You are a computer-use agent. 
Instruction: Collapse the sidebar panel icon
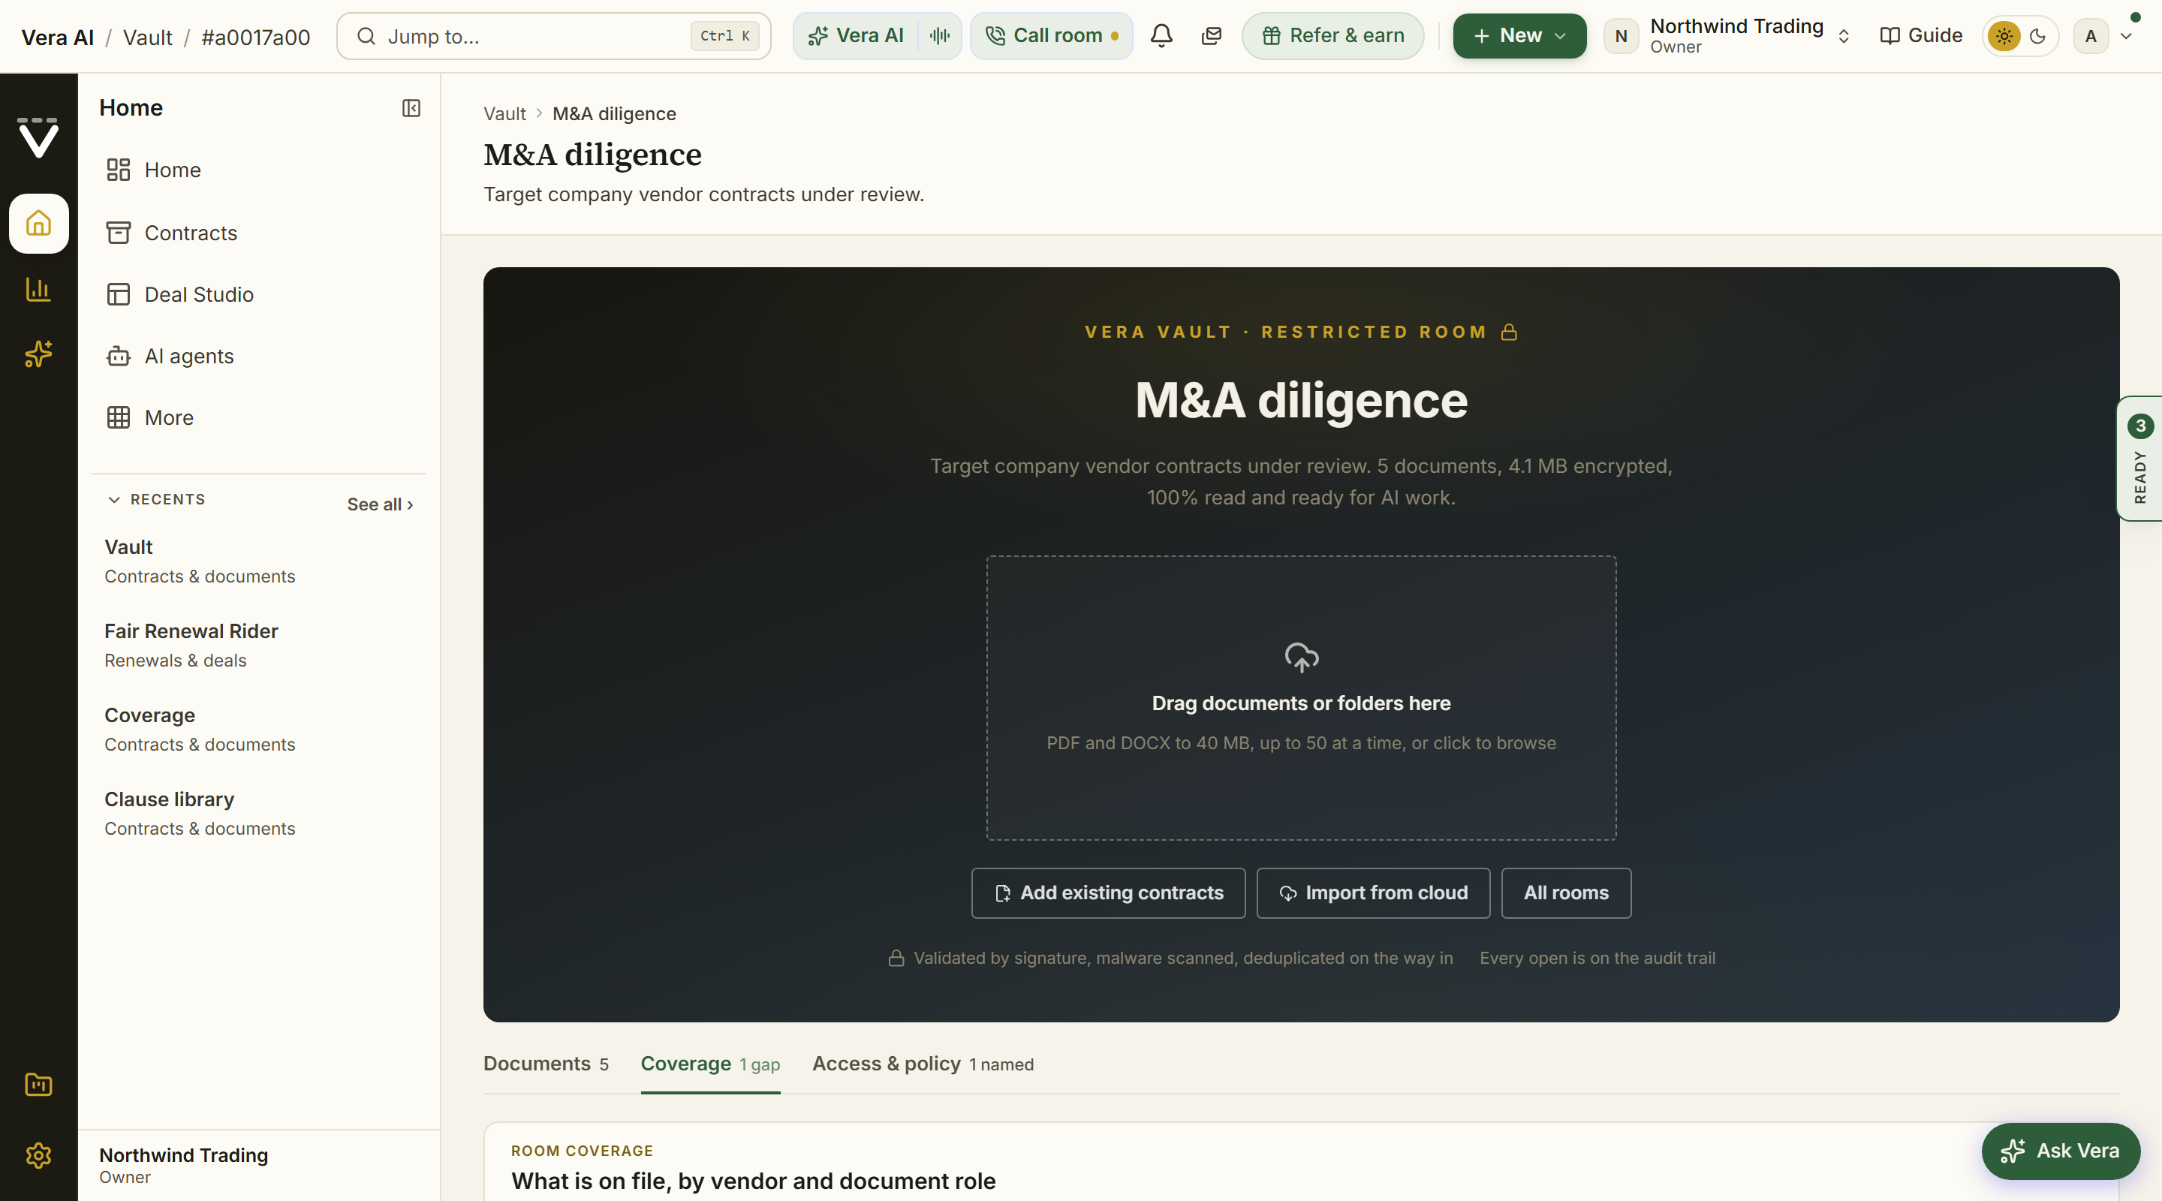click(x=411, y=108)
